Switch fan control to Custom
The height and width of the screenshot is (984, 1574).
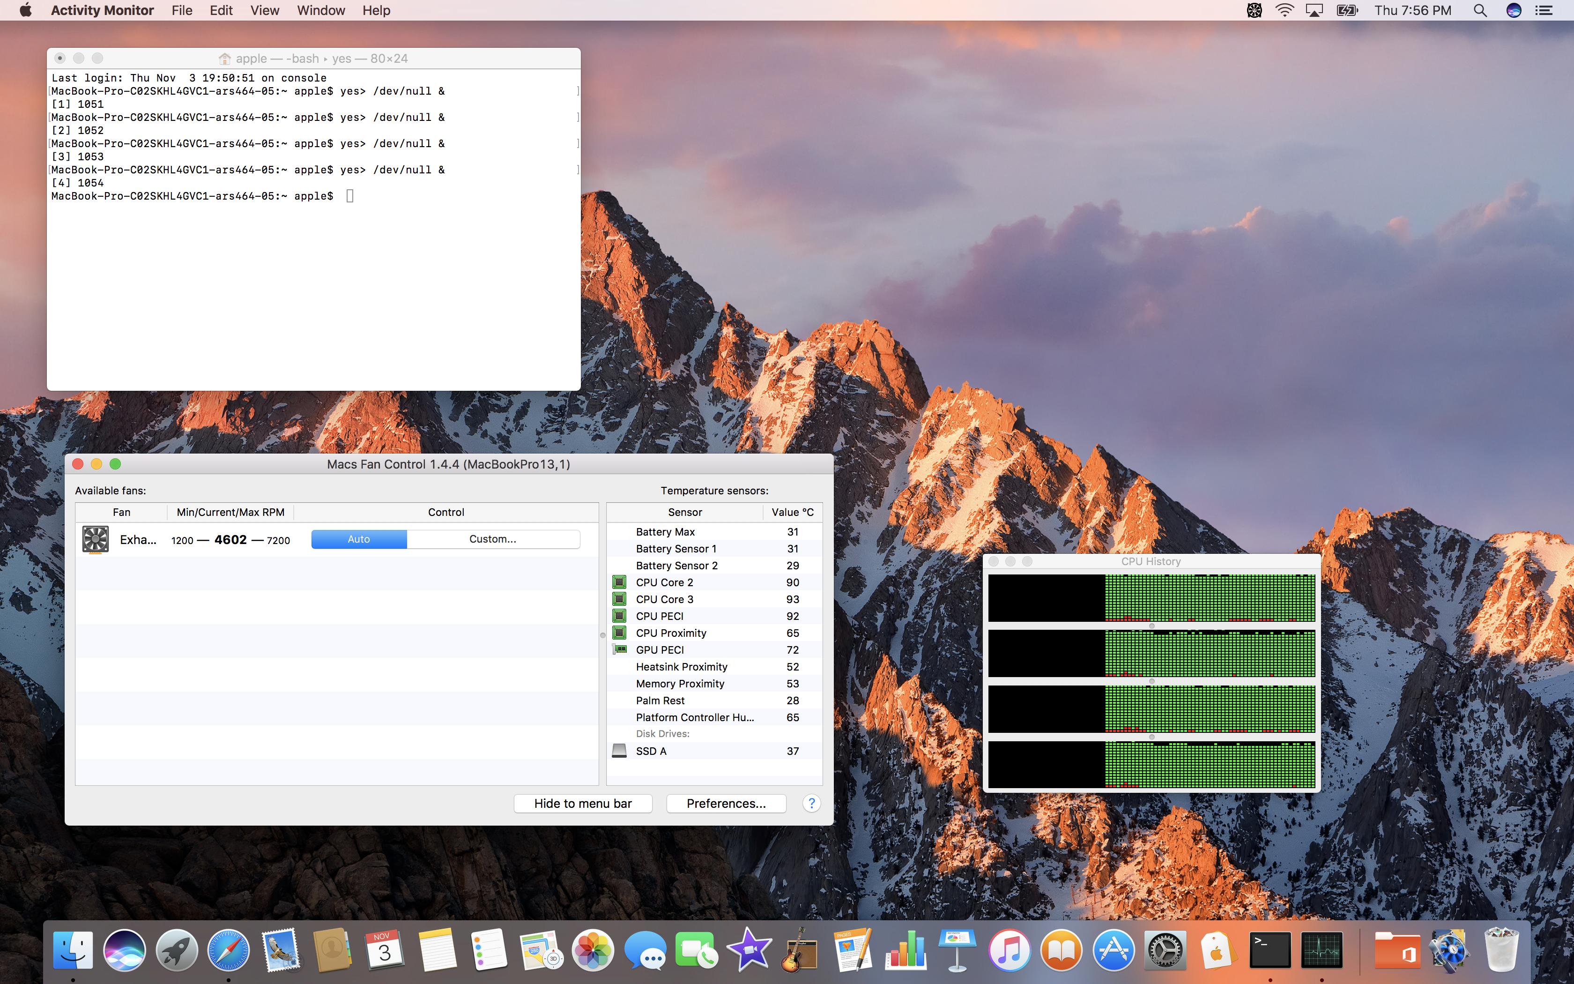[492, 539]
